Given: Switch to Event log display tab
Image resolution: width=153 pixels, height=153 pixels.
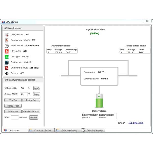Looking at the screenshot, I should tap(41, 130).
